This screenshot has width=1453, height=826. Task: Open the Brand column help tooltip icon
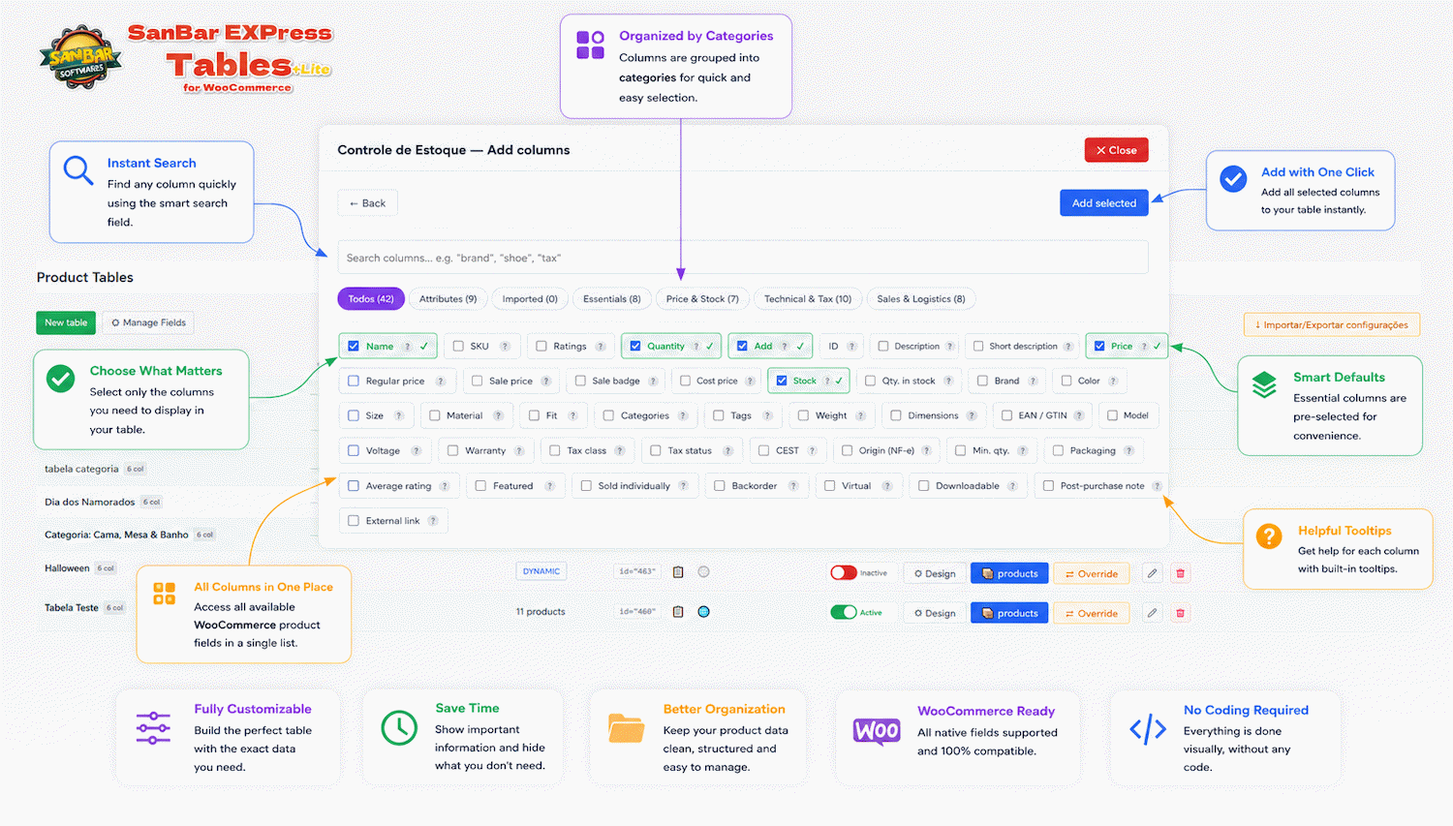(1033, 382)
